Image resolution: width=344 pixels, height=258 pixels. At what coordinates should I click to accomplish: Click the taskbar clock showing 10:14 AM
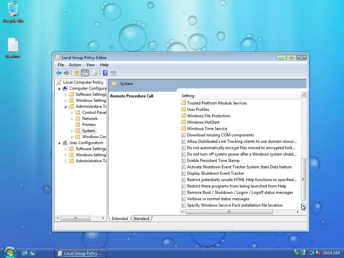[331, 253]
